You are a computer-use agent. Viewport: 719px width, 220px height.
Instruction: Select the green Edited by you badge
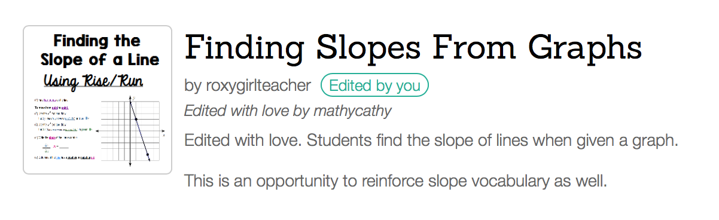click(x=374, y=85)
